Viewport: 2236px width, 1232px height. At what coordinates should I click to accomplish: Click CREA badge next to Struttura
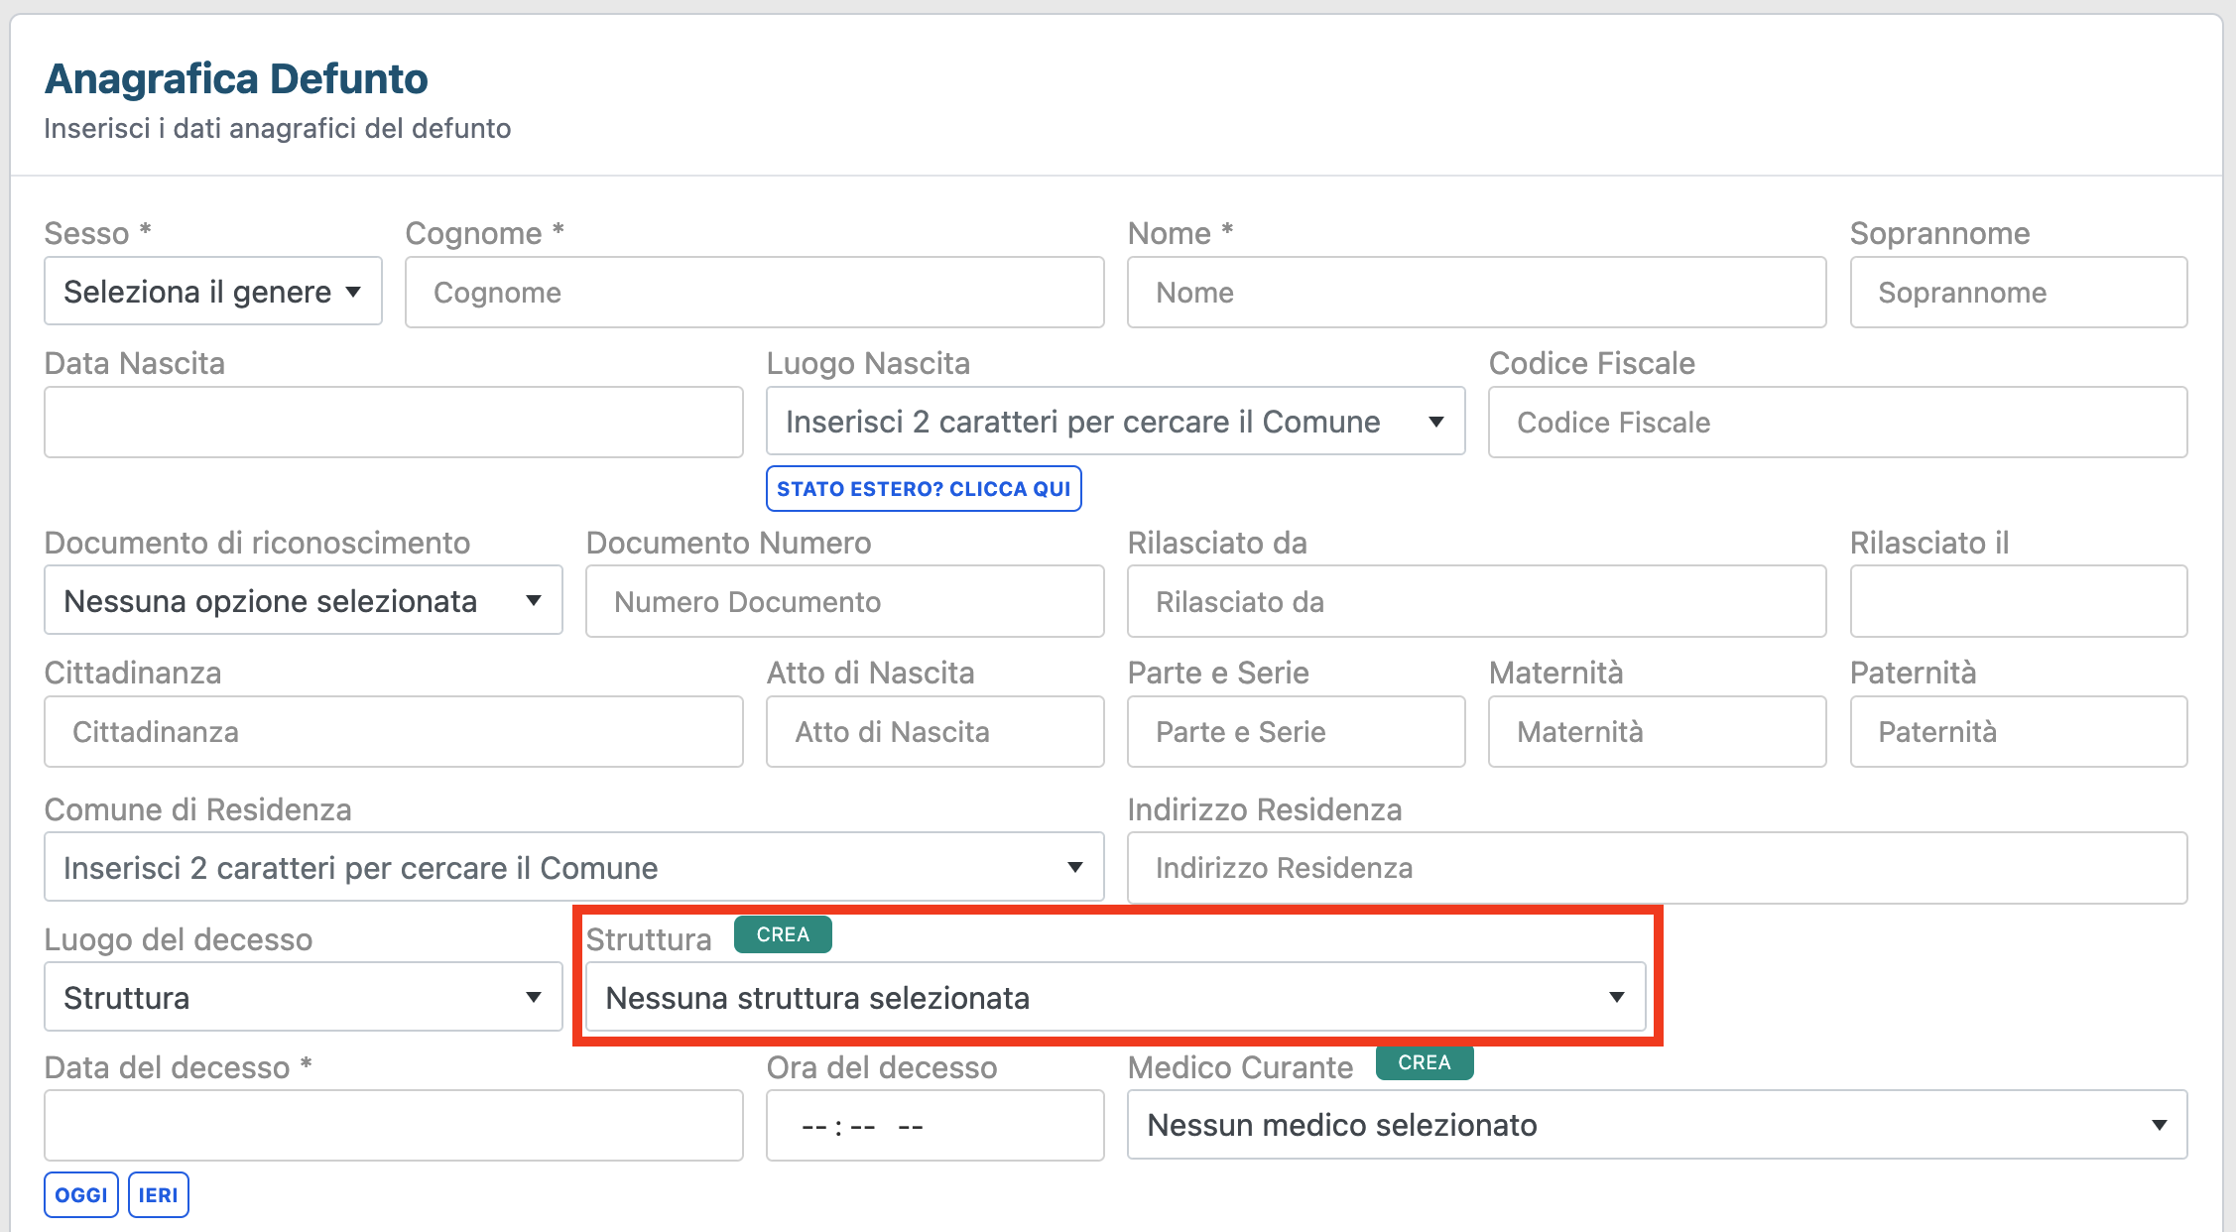783,934
